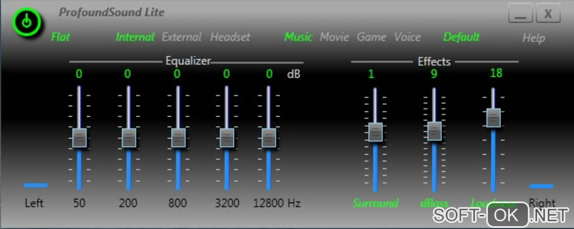Minimize the ProfoundSound Lite window
The width and height of the screenshot is (574, 229).
[x=520, y=14]
